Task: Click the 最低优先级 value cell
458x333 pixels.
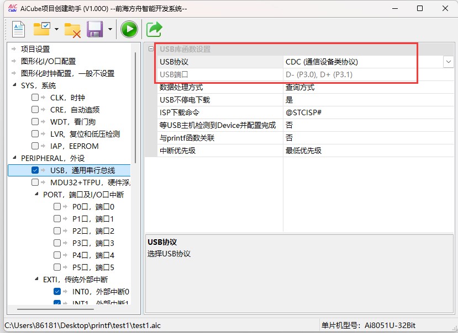Action: pyautogui.click(x=368, y=151)
